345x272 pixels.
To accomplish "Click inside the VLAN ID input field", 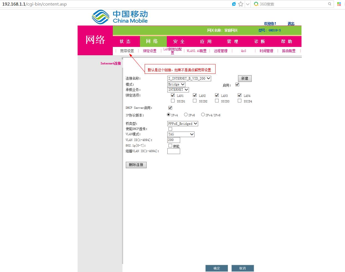I will pos(173,140).
